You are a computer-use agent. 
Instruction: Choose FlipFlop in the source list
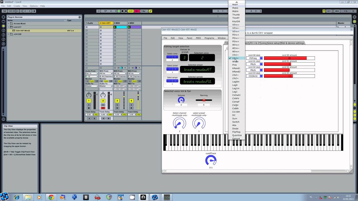pyautogui.click(x=237, y=132)
